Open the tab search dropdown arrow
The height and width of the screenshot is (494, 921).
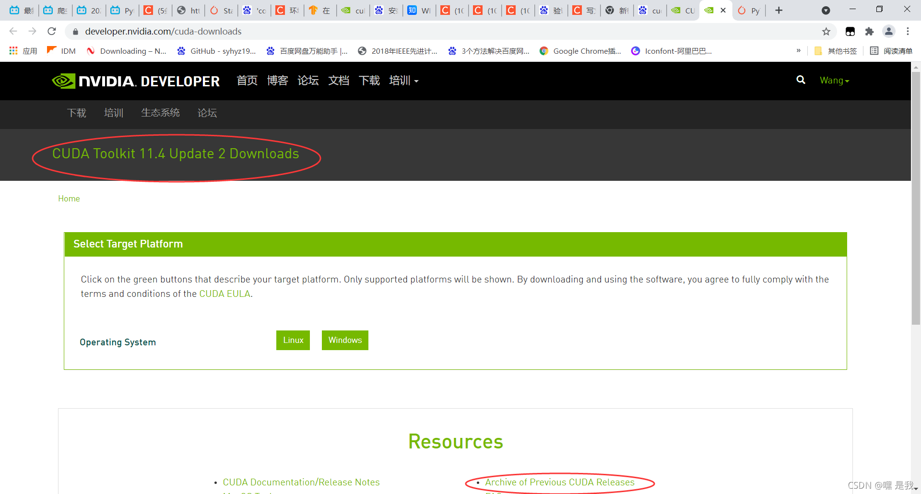[826, 10]
